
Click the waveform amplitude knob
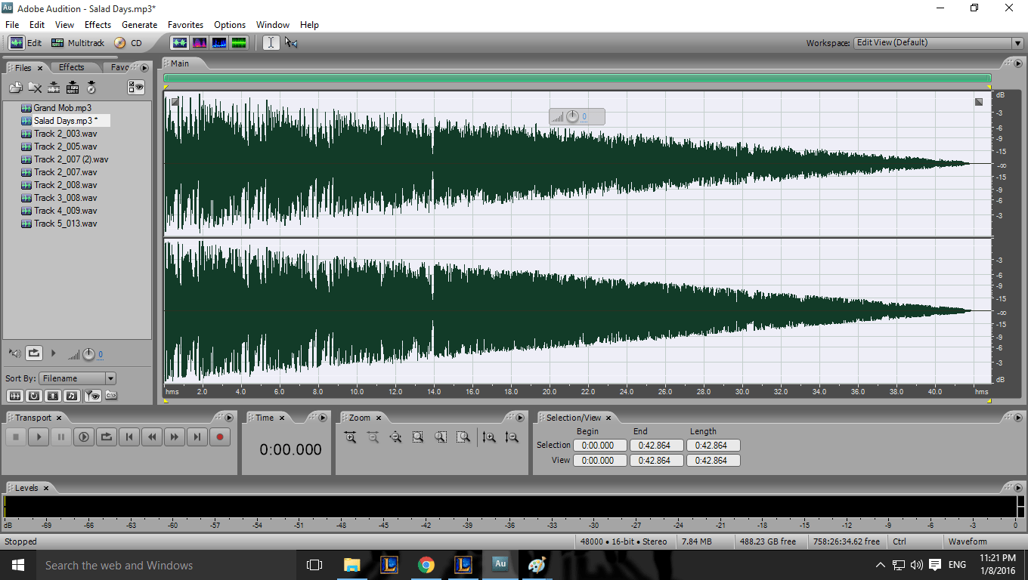coord(572,116)
